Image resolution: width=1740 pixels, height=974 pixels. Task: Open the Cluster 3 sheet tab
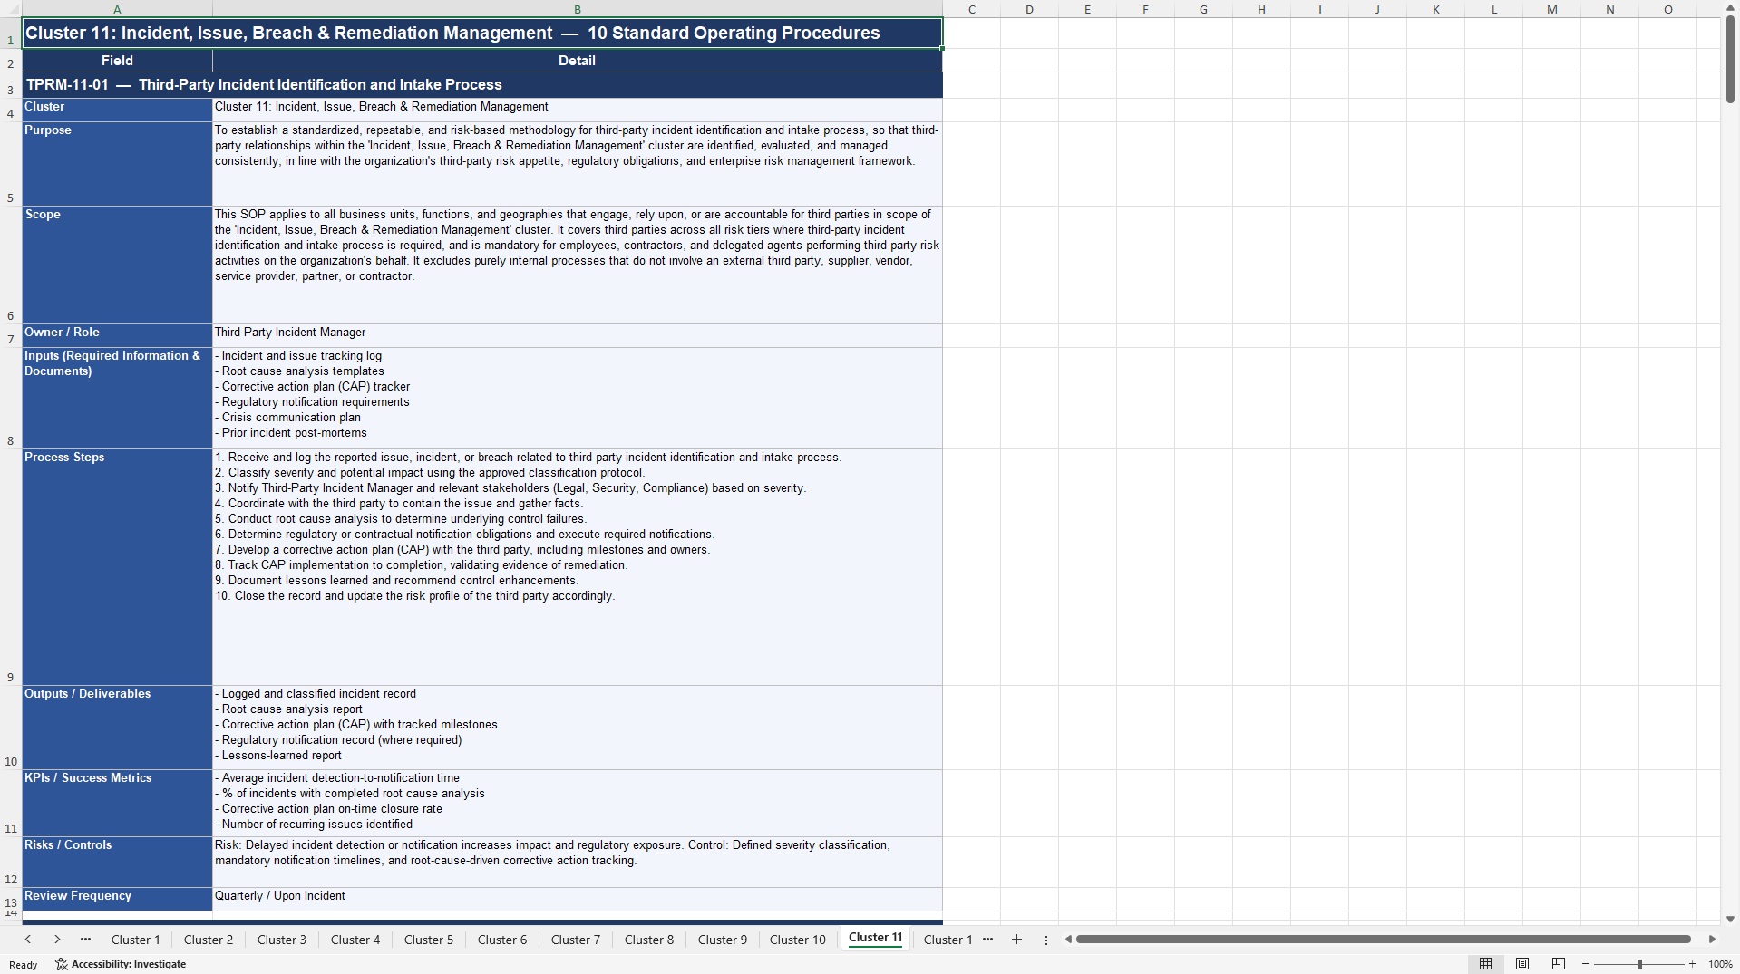point(282,940)
